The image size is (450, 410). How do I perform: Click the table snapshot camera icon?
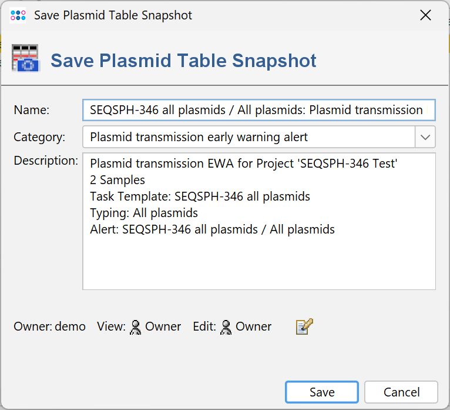[x=26, y=59]
